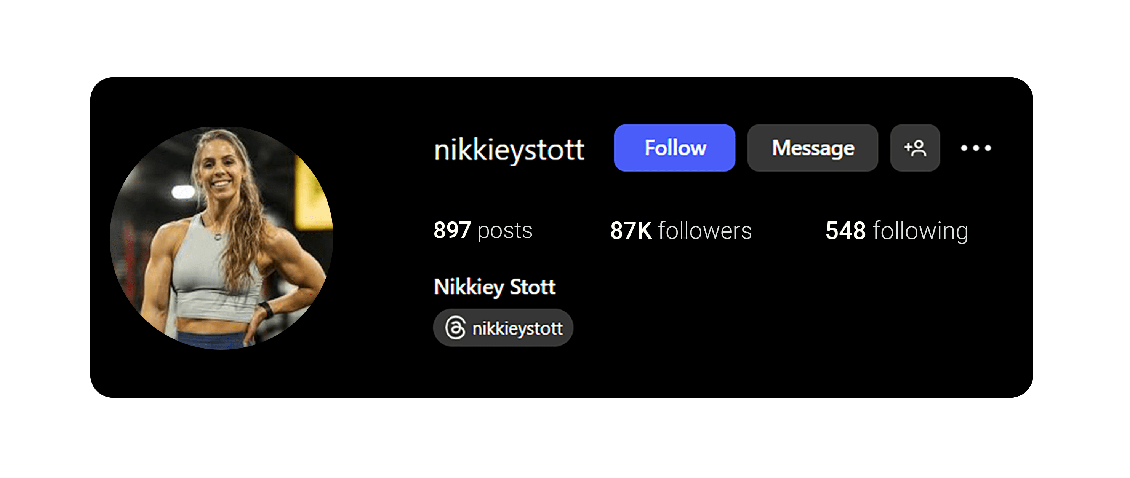Open the nikkieystott Threads badge link
The image size is (1130, 478).
click(503, 328)
